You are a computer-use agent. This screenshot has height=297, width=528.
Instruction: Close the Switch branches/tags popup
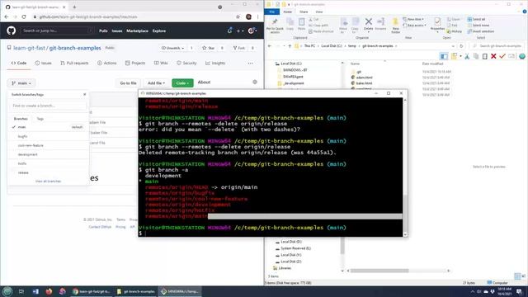[x=84, y=95]
